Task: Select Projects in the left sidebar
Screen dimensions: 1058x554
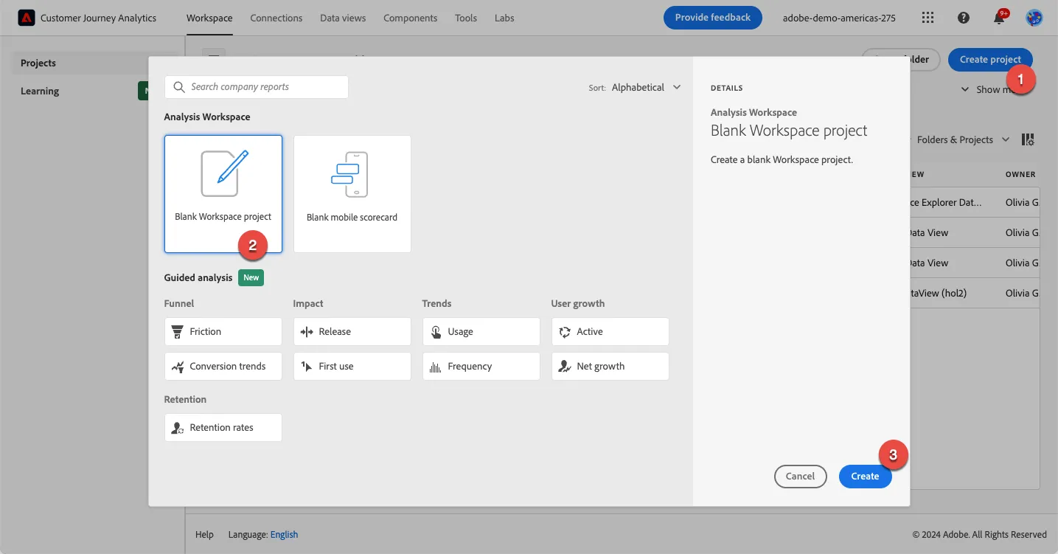Action: point(93,63)
